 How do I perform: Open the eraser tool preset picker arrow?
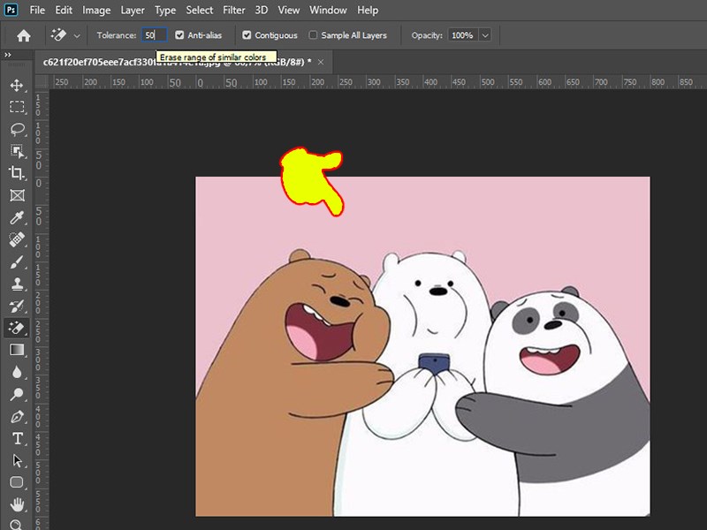click(77, 35)
